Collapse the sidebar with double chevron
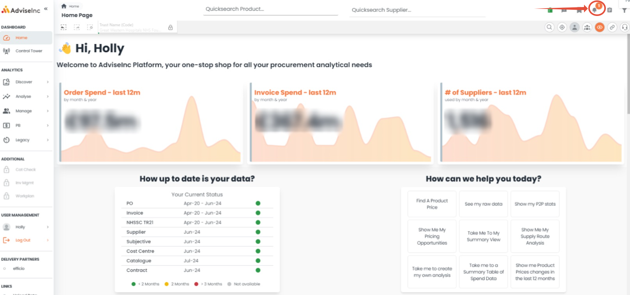The height and width of the screenshot is (295, 630). [46, 9]
